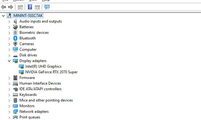The image size is (201, 120).
Task: Click the Human Interface Devices icon
Action: coord(15,84)
